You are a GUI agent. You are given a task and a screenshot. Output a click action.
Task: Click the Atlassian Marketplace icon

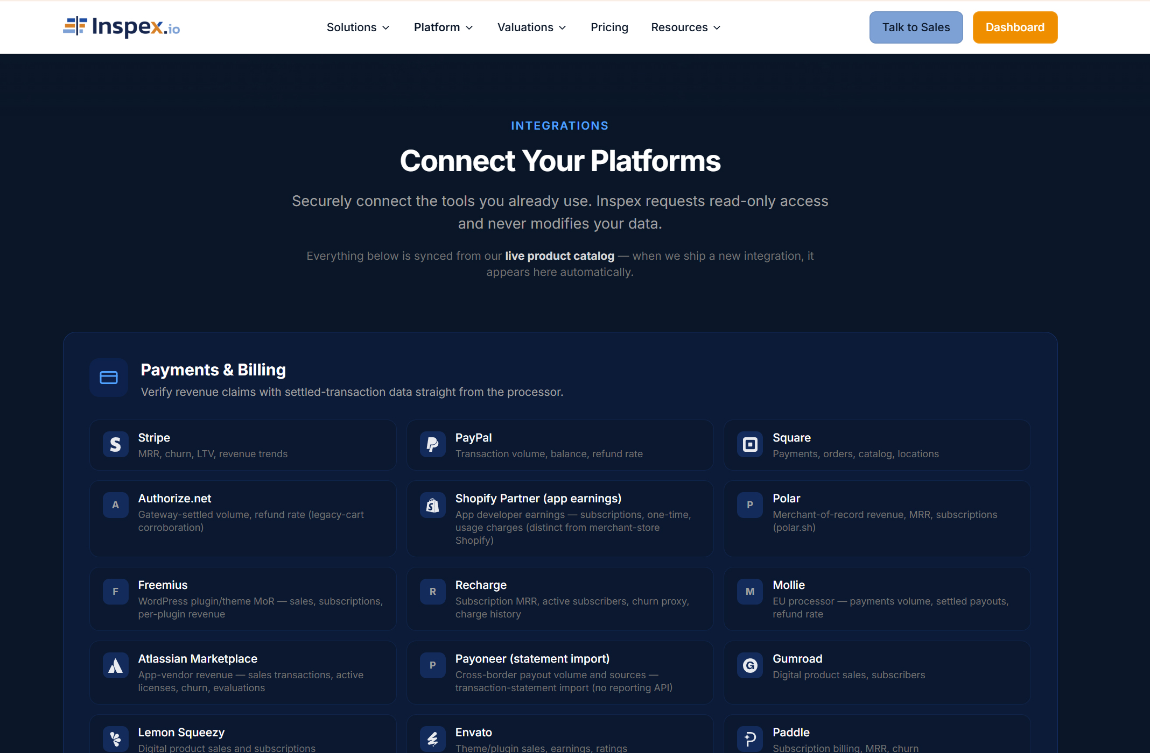pyautogui.click(x=116, y=665)
